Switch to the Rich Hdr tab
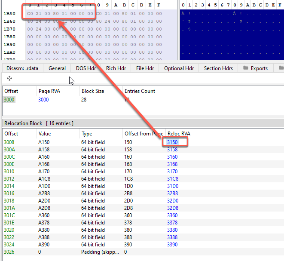 pyautogui.click(x=116, y=68)
